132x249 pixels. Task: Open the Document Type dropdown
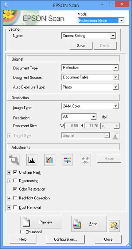pyautogui.click(x=90, y=68)
